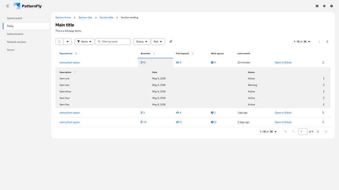Open the settings gear icon
Screen dimensions: 339x190
pos(324,6)
